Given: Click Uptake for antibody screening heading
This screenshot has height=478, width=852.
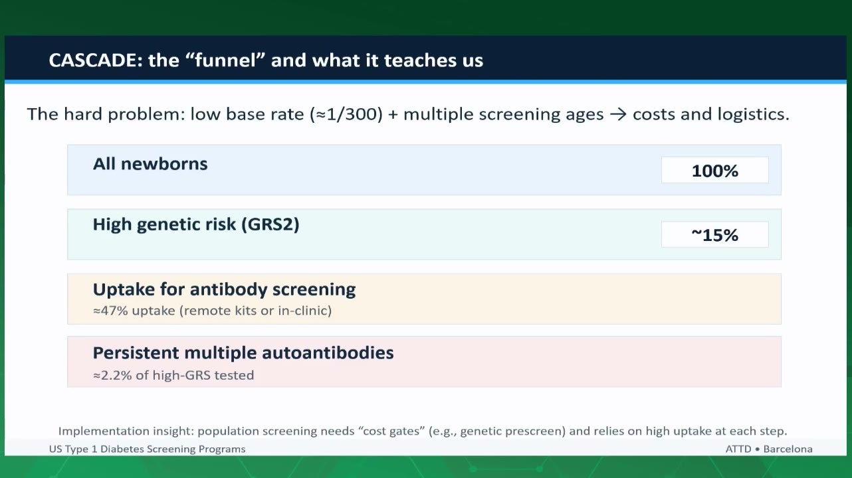Looking at the screenshot, I should tap(224, 289).
